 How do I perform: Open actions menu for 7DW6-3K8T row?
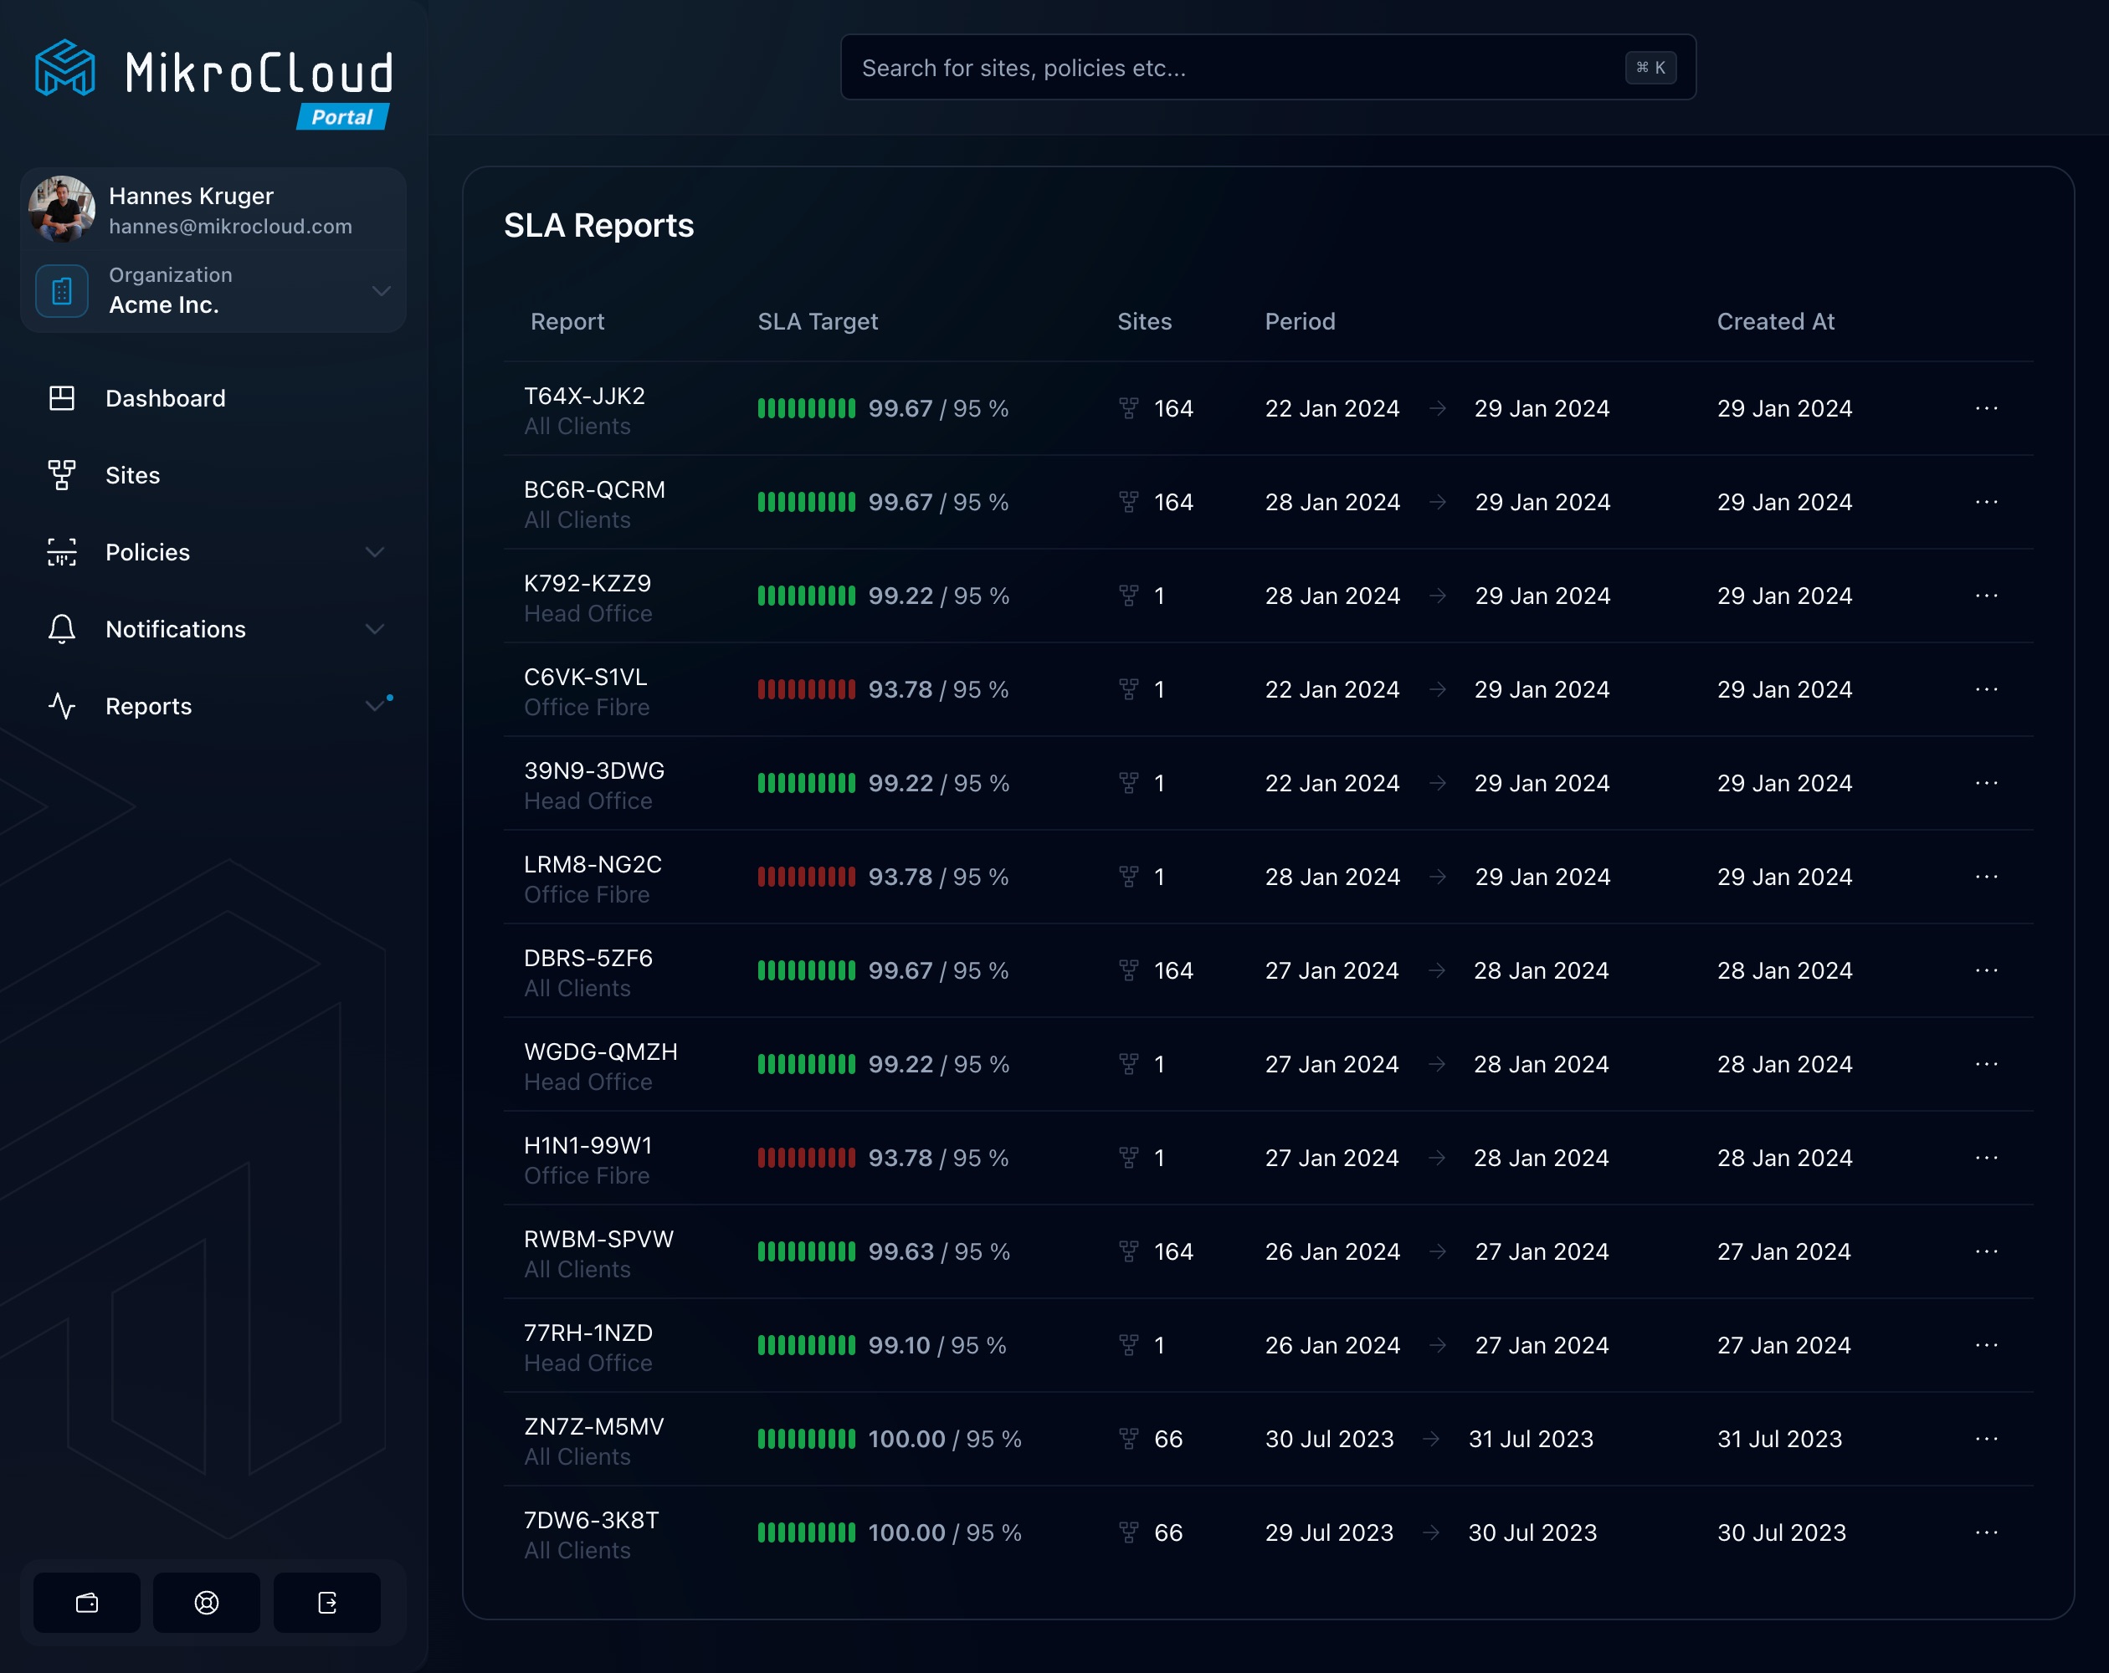[1986, 1532]
